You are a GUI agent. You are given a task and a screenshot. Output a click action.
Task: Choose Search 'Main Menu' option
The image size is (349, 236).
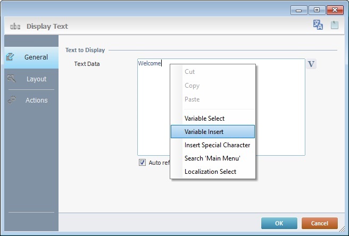click(212, 158)
